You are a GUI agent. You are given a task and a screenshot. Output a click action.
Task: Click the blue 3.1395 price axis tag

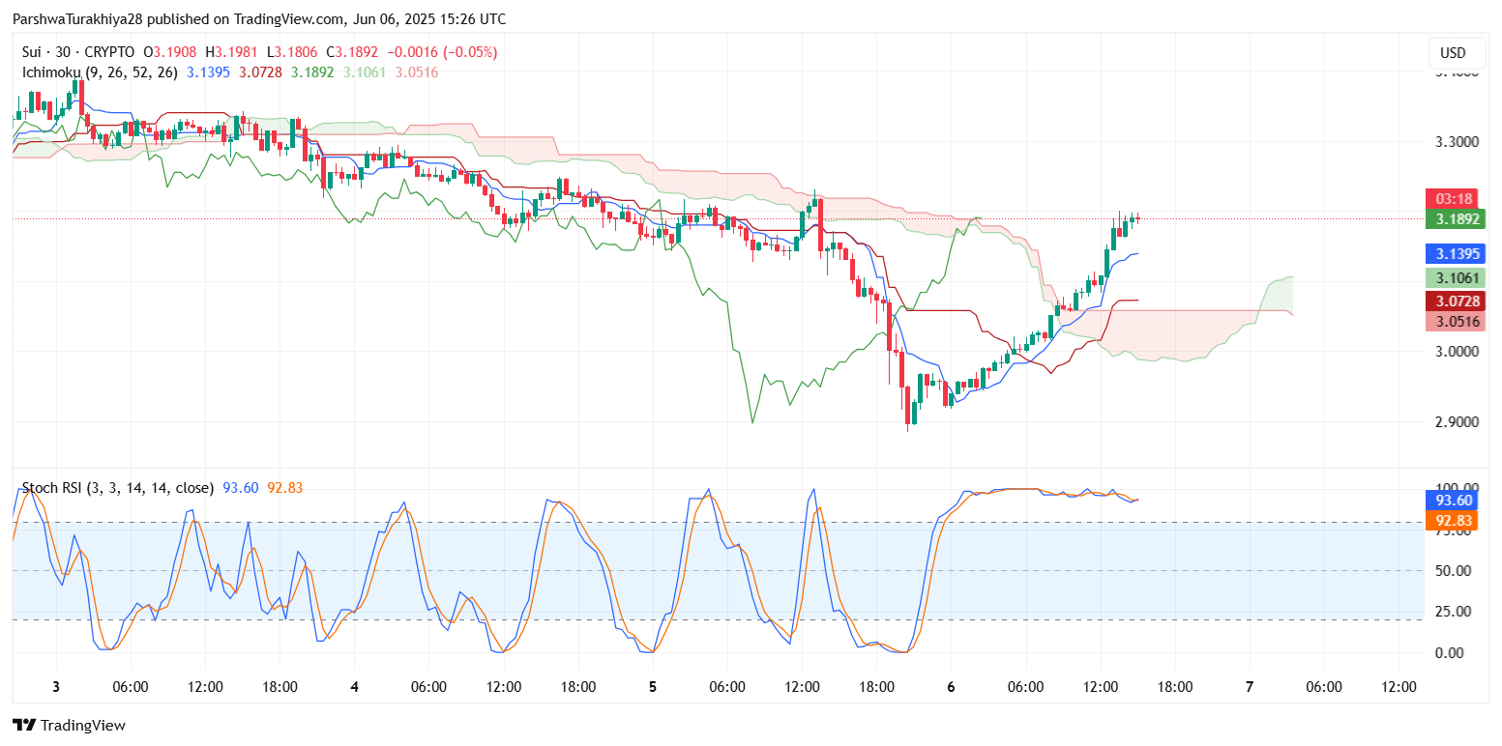click(1455, 254)
